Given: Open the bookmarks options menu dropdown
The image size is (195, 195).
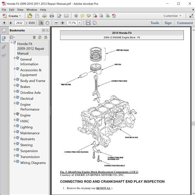Looking at the screenshot, I should (x=12, y=37).
